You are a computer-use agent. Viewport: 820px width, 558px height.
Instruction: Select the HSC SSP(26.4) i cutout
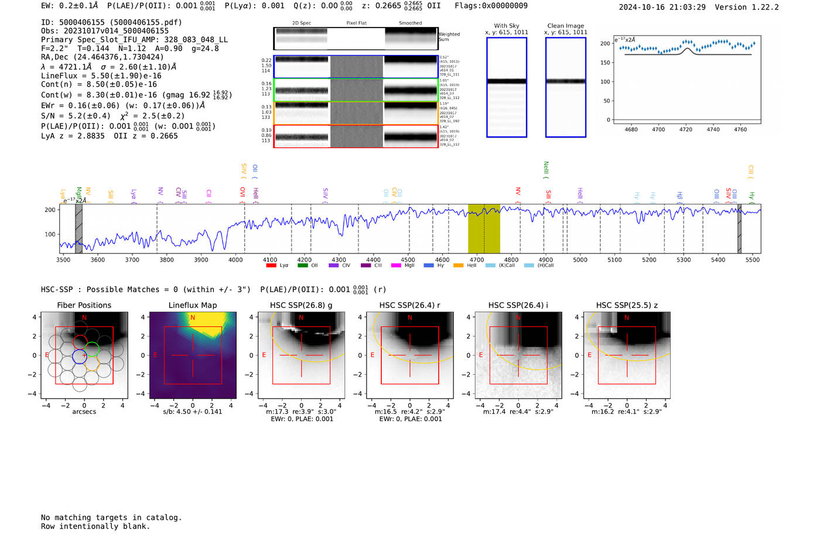518,355
